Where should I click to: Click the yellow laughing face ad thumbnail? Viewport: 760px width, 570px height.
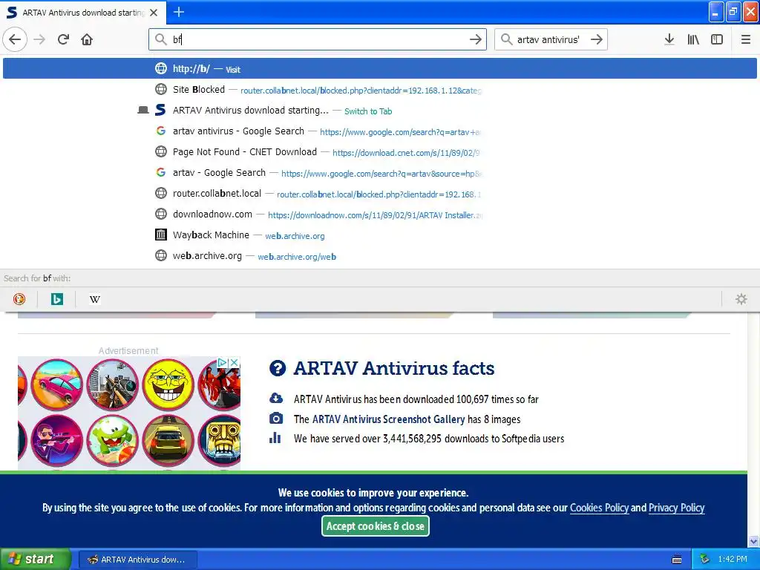pyautogui.click(x=168, y=385)
